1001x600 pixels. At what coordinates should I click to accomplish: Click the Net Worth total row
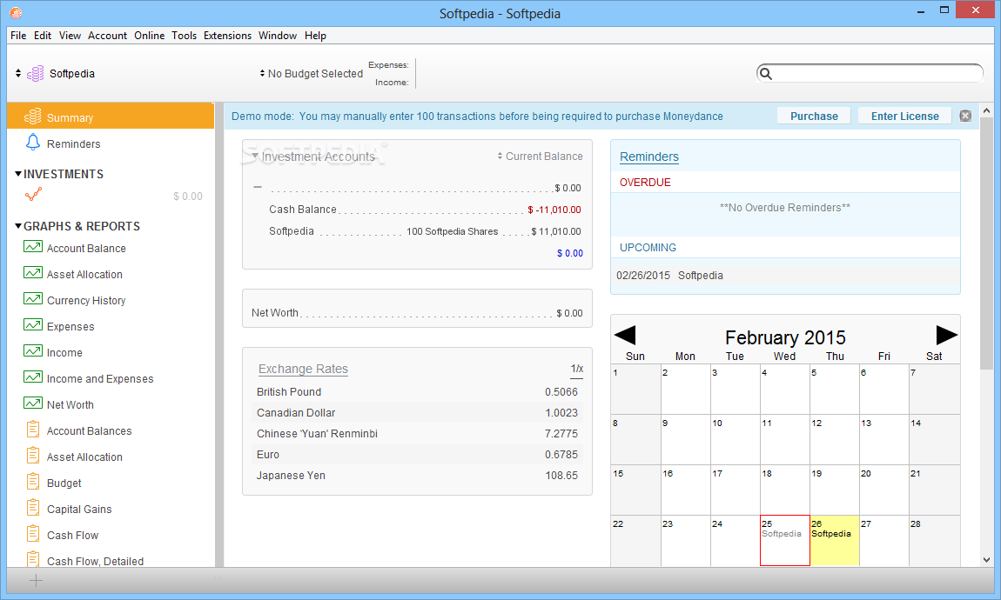point(417,313)
